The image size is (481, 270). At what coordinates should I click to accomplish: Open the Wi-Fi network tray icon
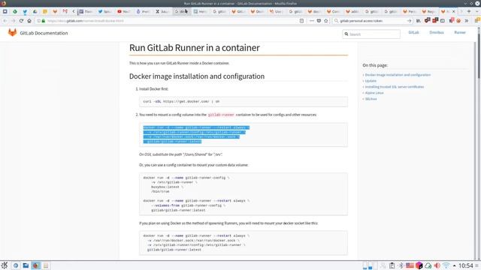(446, 265)
